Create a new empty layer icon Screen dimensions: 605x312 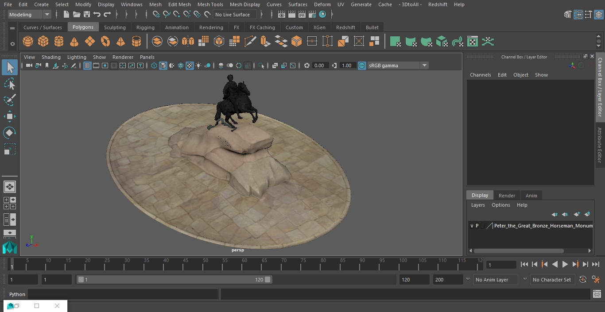[577, 214]
